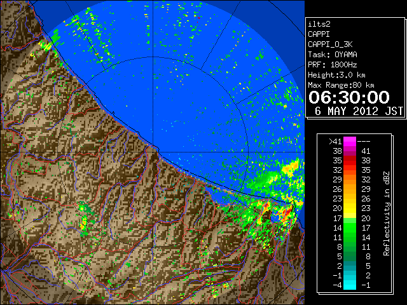The height and width of the screenshot is (305, 407).
Task: Pick the red 35–38 dBZ legend swatch
Action: [350, 161]
